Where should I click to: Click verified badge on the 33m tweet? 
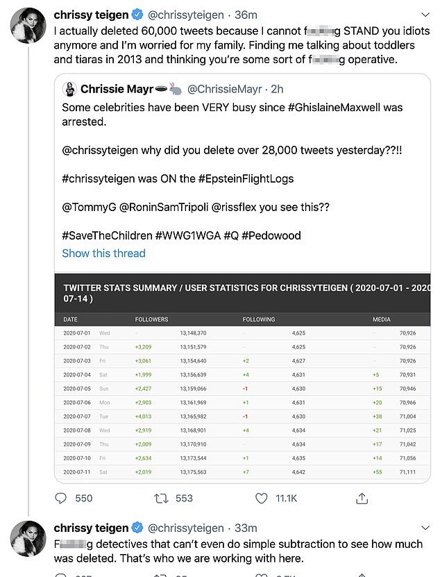tap(137, 528)
